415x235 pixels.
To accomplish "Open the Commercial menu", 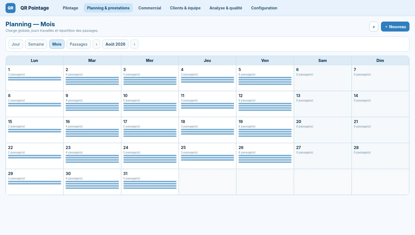I will point(150,8).
